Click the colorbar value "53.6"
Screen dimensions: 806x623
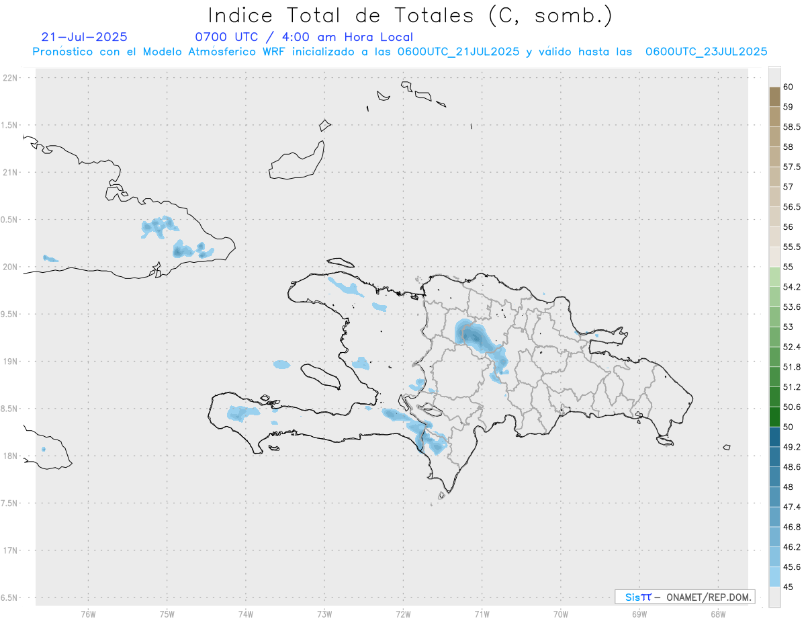[791, 306]
